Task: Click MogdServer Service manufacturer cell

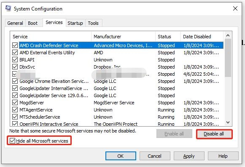Action: 114,103
